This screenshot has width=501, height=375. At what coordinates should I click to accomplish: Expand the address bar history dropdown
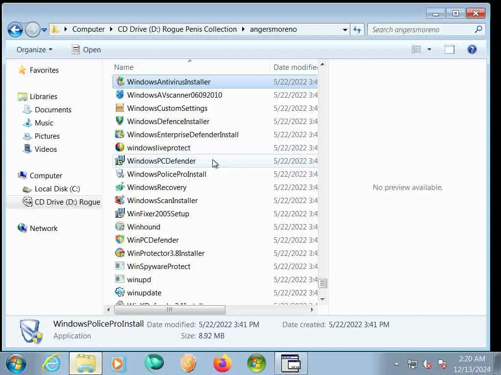[345, 30]
